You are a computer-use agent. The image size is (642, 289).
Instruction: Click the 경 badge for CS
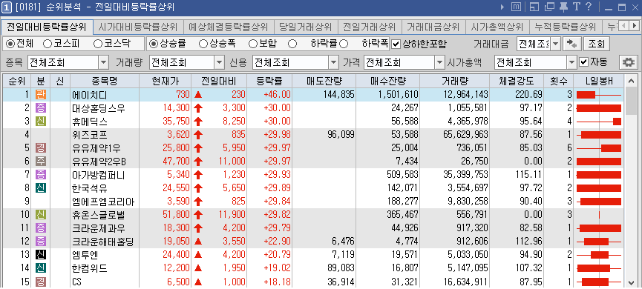click(41, 282)
